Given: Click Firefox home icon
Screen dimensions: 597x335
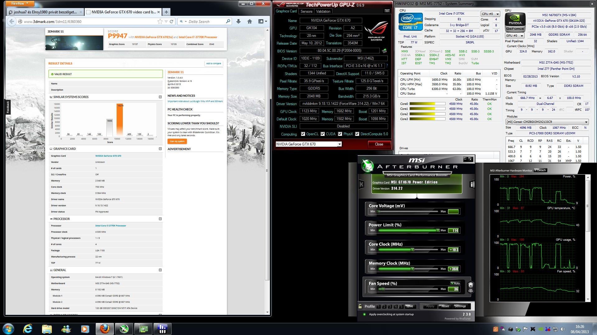Looking at the screenshot, I should click(x=249, y=21).
